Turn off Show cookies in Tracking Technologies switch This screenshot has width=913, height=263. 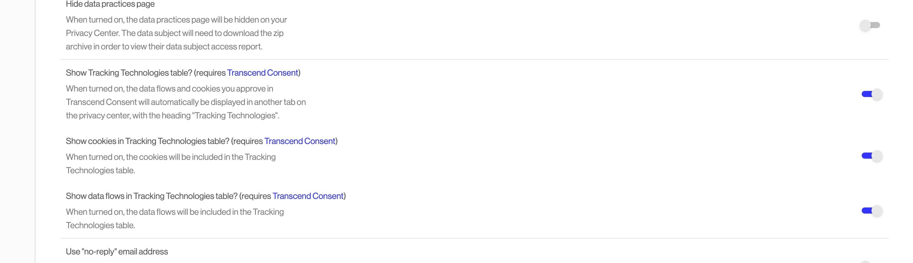point(871,156)
